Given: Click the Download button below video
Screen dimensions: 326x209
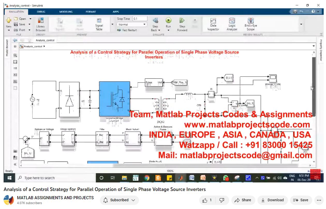Looking at the screenshot, I should [x=272, y=200].
